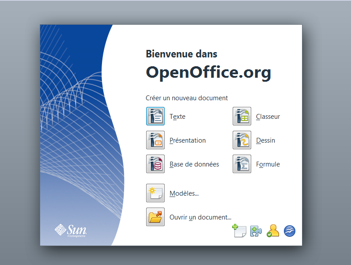Screen dimensions: 351x265
Task: Click the Modèles template icon
Action: pos(155,193)
